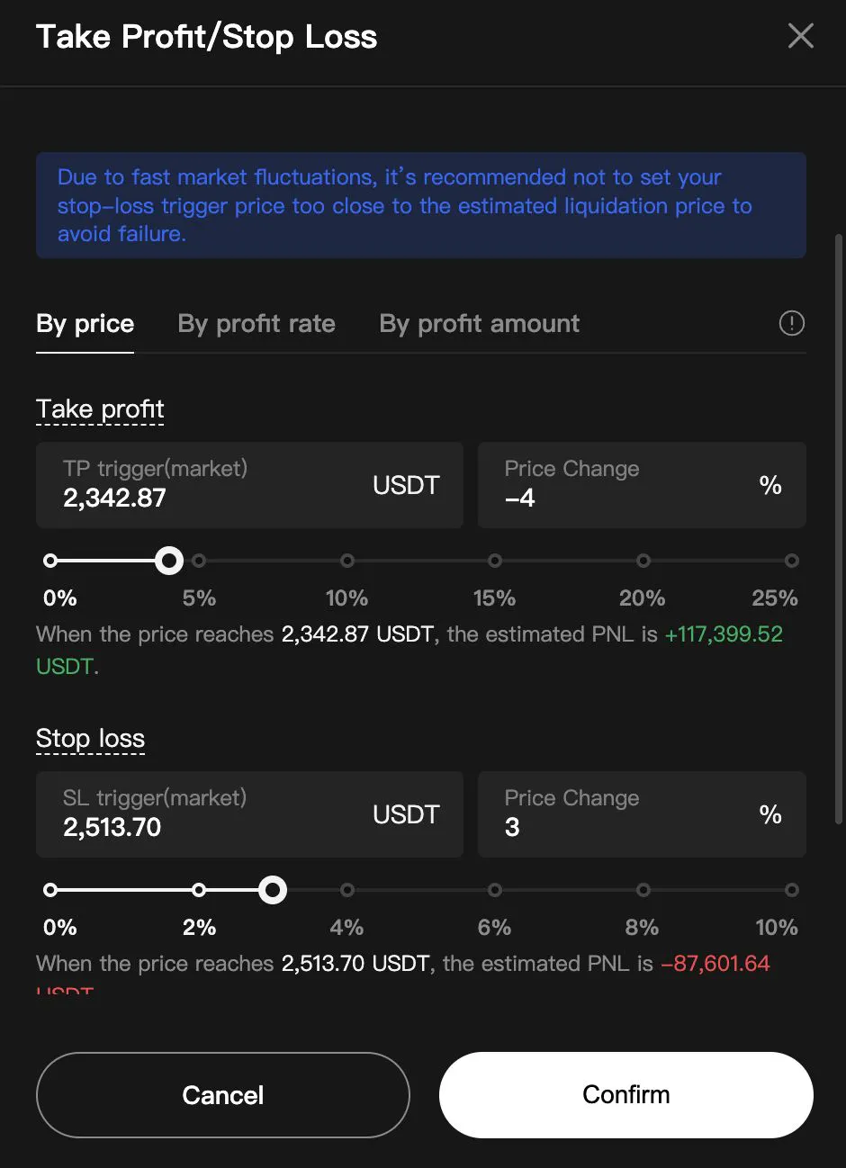Select the By price tab
Screen dimensions: 846x1168
[85, 324]
